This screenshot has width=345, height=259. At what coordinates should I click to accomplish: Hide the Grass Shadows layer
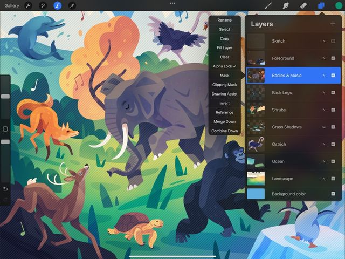333,127
